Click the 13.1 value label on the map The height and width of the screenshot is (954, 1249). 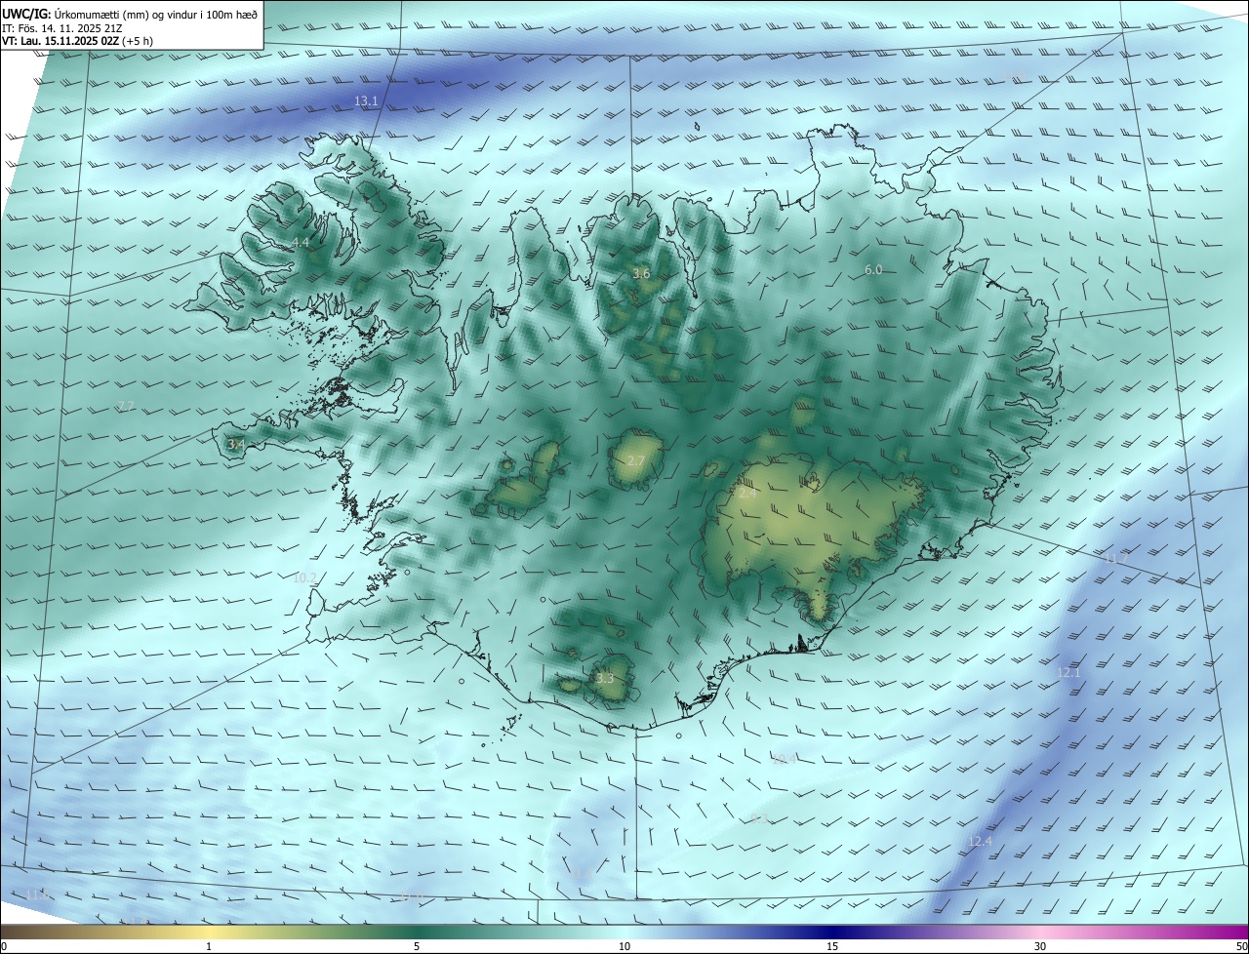tap(366, 100)
